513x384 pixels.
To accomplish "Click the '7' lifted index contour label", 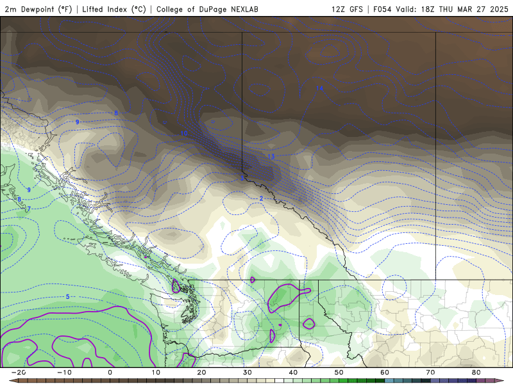I will (29, 209).
